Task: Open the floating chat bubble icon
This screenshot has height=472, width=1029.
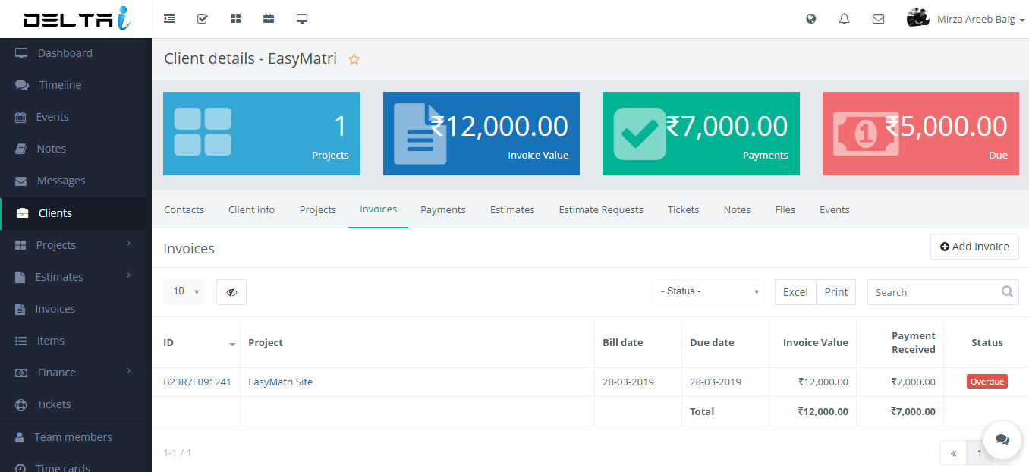Action: pyautogui.click(x=1002, y=439)
